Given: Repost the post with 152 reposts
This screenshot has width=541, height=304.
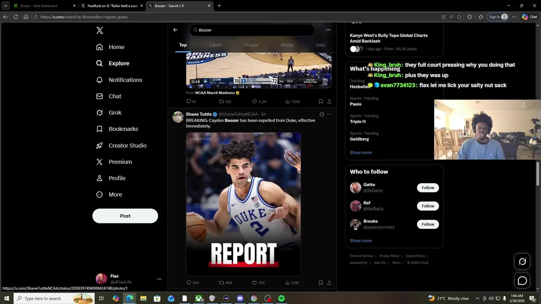Looking at the screenshot, I should (x=225, y=101).
